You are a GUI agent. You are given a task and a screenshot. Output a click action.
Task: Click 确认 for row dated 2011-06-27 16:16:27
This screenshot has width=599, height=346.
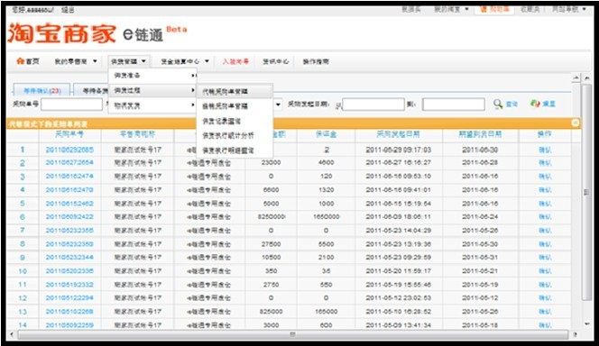point(545,163)
